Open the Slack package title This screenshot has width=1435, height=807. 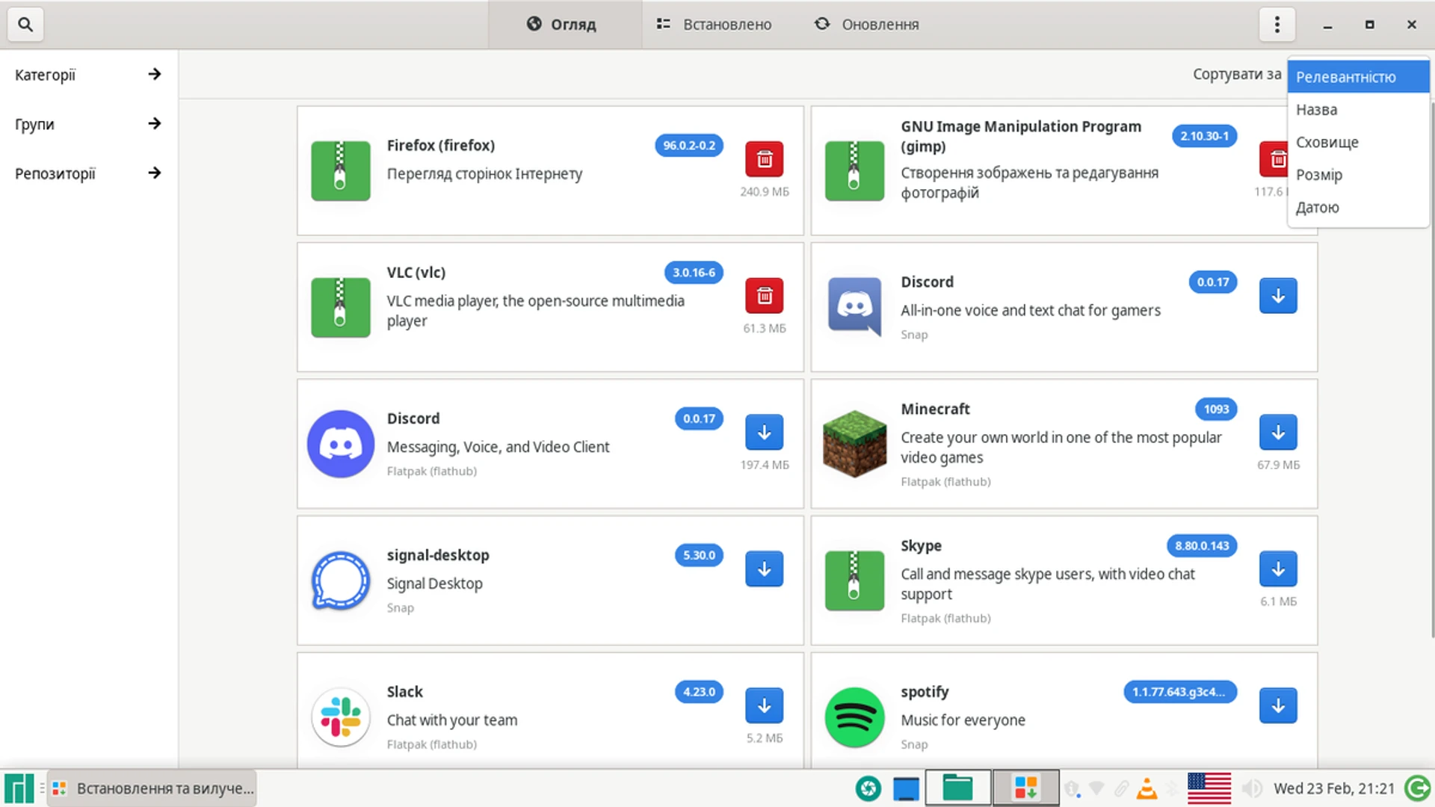coord(404,692)
